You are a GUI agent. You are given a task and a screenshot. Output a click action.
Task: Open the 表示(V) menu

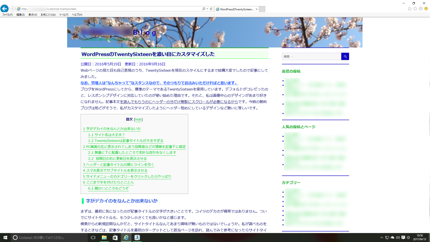coord(33,15)
